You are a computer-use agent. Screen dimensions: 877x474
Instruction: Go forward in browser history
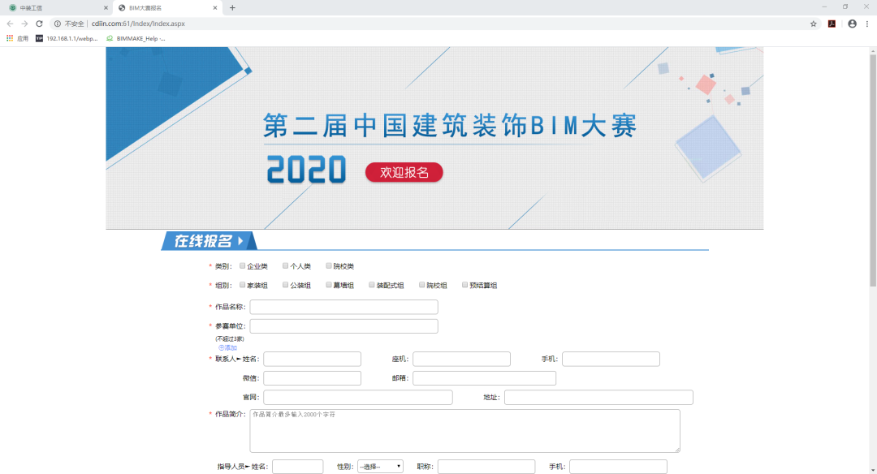coord(24,24)
